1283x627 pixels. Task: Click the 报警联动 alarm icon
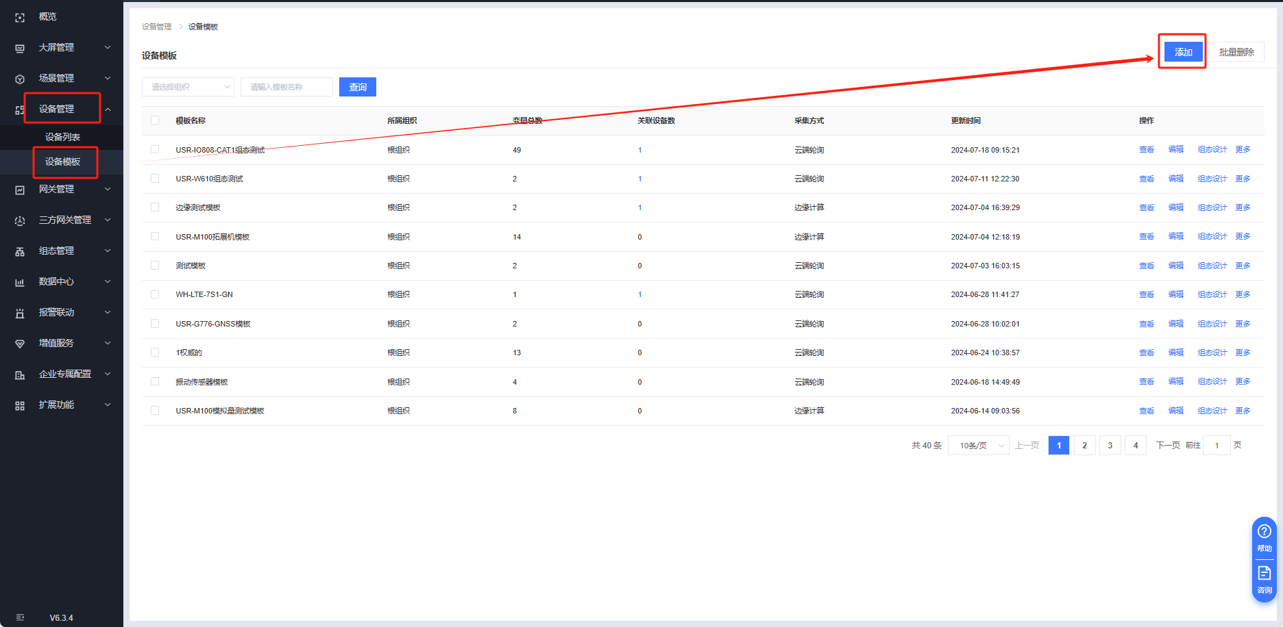pyautogui.click(x=20, y=313)
